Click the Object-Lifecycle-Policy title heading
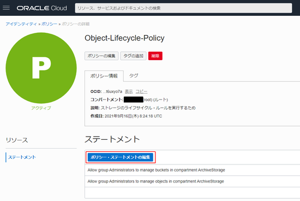Screen dimensions: 300x201 [x=124, y=38]
